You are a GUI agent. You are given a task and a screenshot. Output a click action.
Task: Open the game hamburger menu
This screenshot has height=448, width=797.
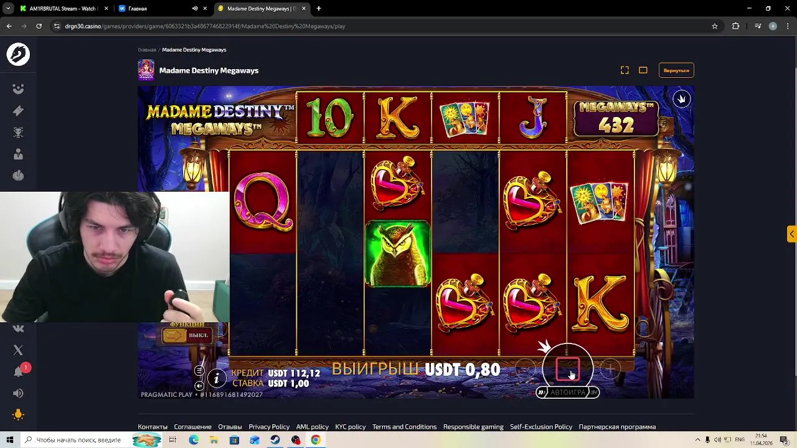pos(199,371)
